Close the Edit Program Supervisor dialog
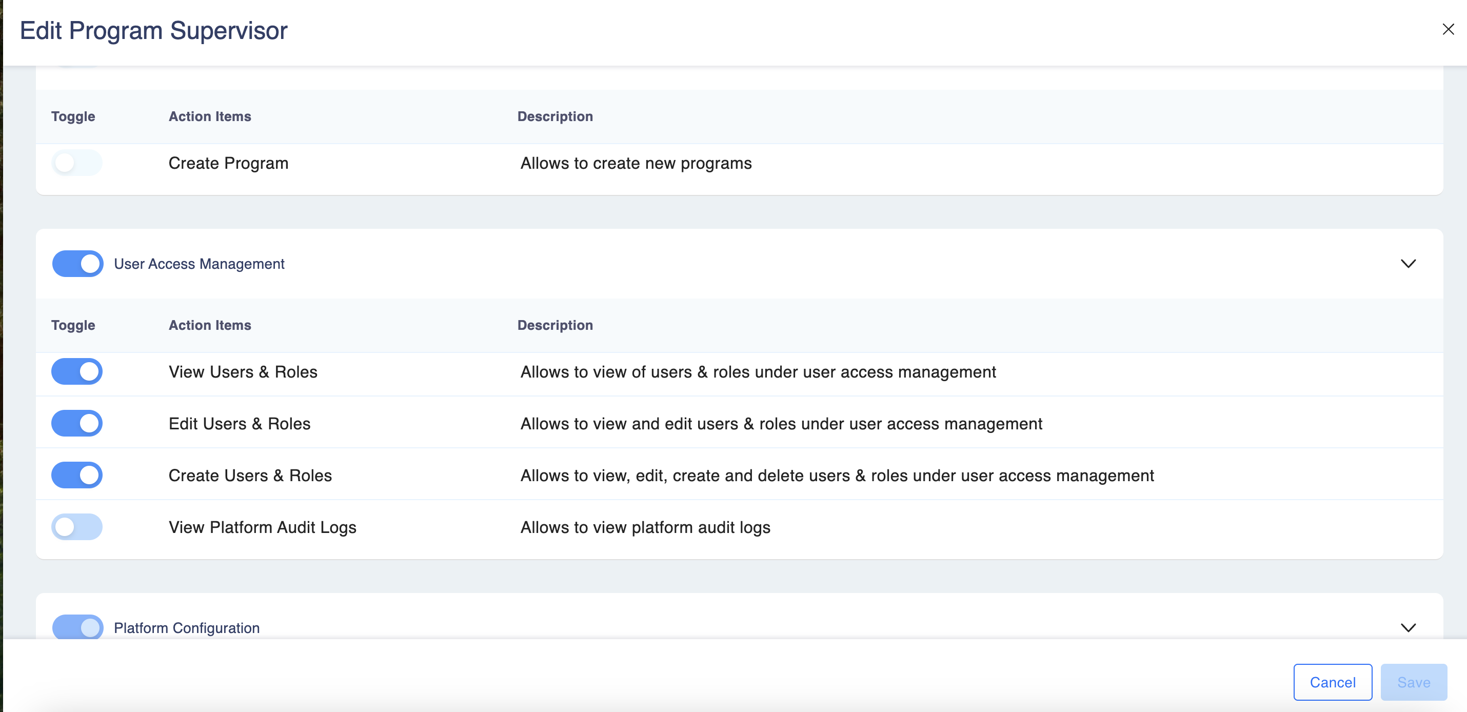Screen dimensions: 1467x712 (x=1448, y=29)
